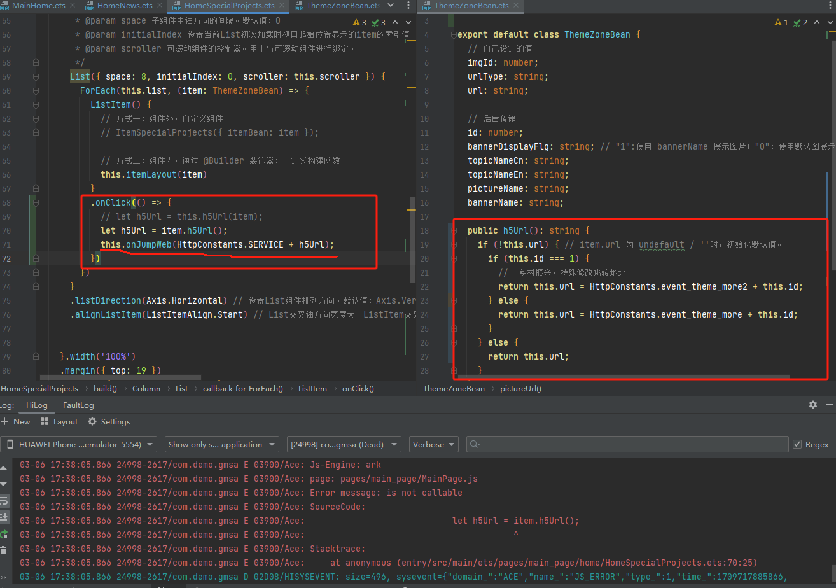The height and width of the screenshot is (588, 836).
Task: Click weak warning count 3 checkmark in left editor
Action: point(379,22)
